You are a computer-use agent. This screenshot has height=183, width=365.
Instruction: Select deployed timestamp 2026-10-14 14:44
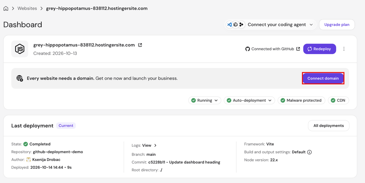47,167
